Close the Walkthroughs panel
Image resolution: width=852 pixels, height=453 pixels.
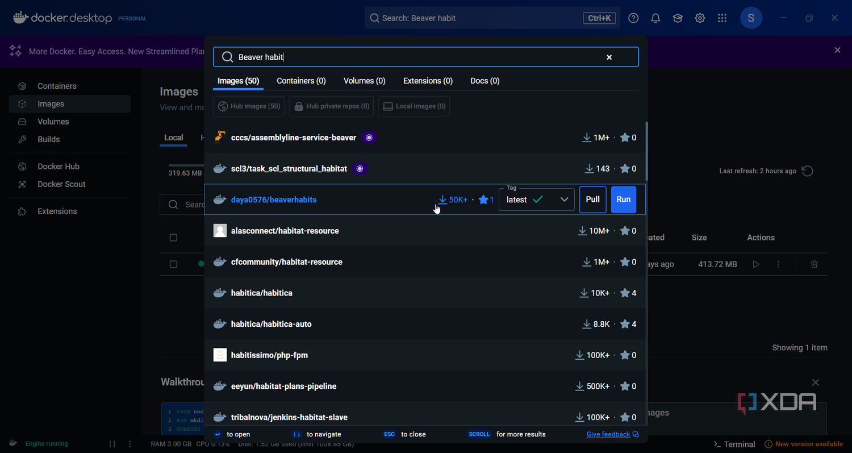click(816, 383)
